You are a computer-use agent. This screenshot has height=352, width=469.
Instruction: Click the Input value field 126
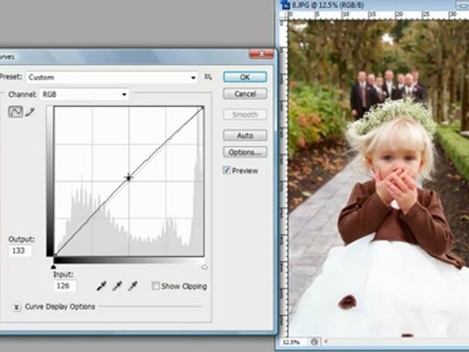[65, 286]
